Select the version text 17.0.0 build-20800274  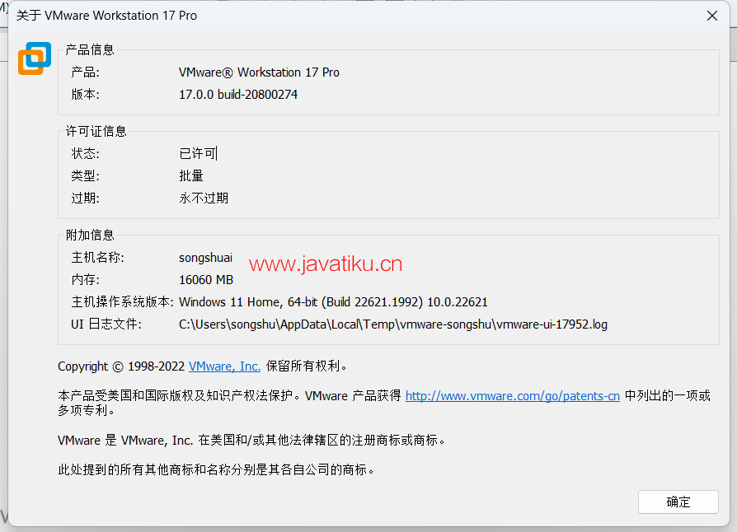[x=237, y=95]
